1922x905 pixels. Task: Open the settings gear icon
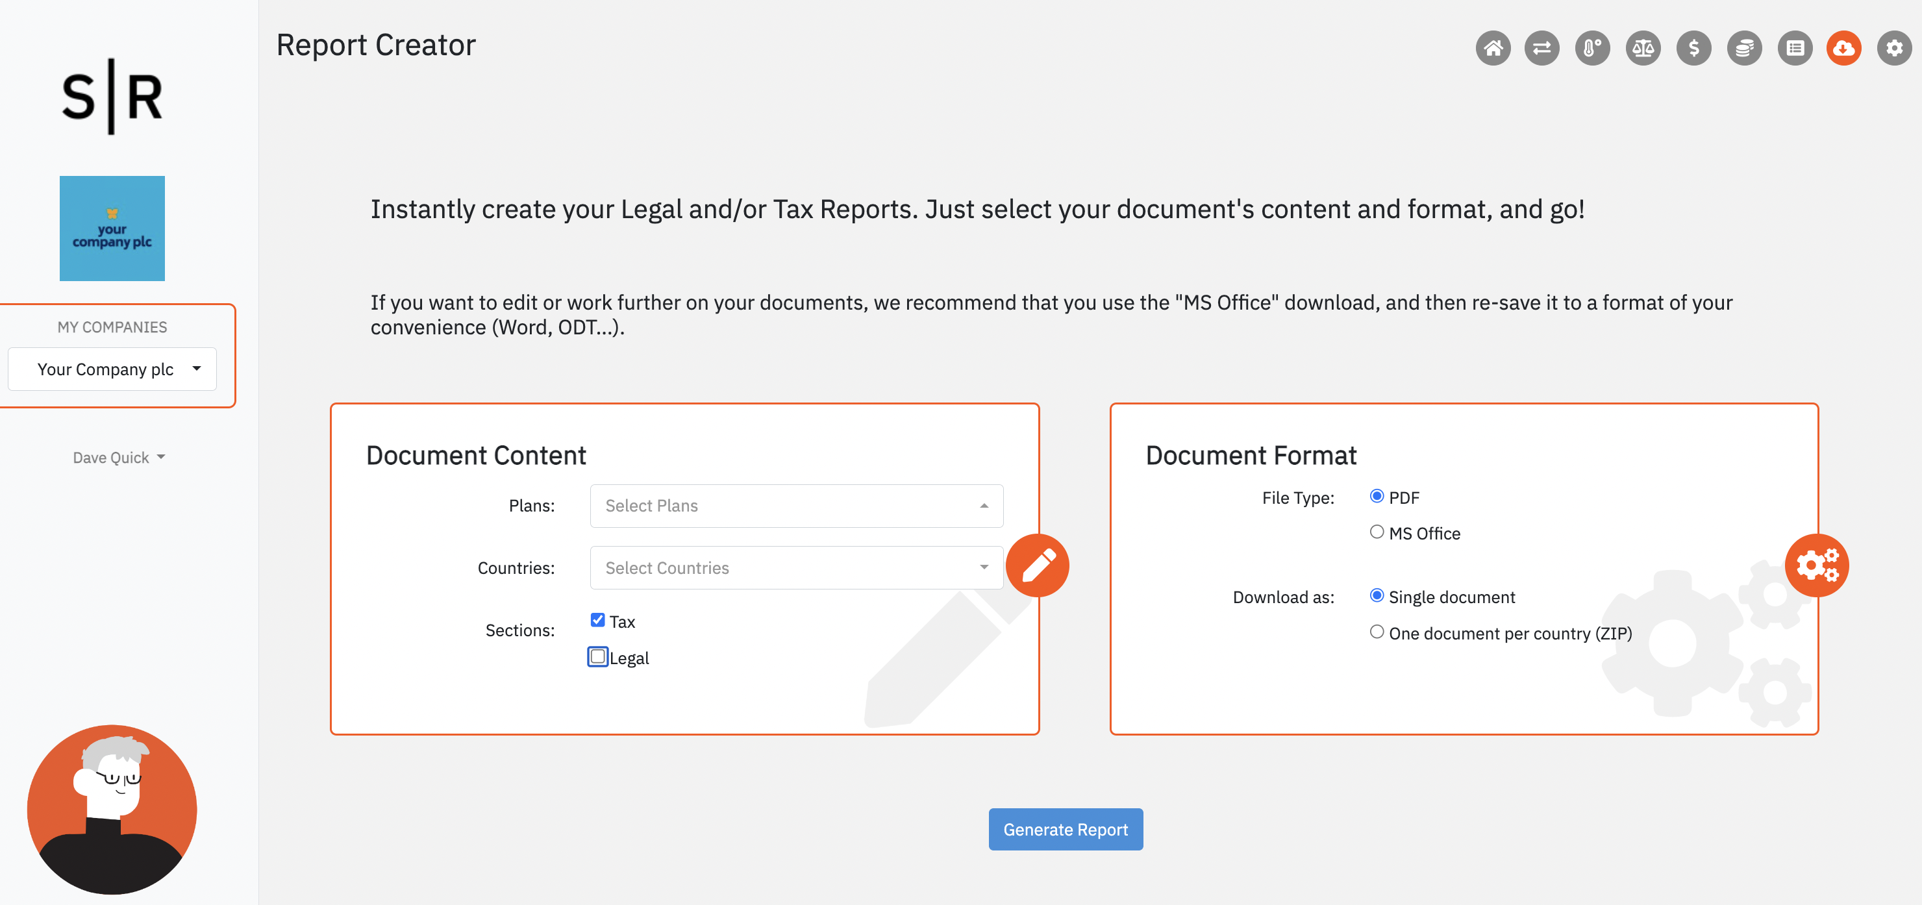pyautogui.click(x=1894, y=49)
